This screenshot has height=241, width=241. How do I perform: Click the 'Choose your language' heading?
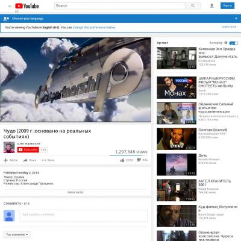click(28, 19)
